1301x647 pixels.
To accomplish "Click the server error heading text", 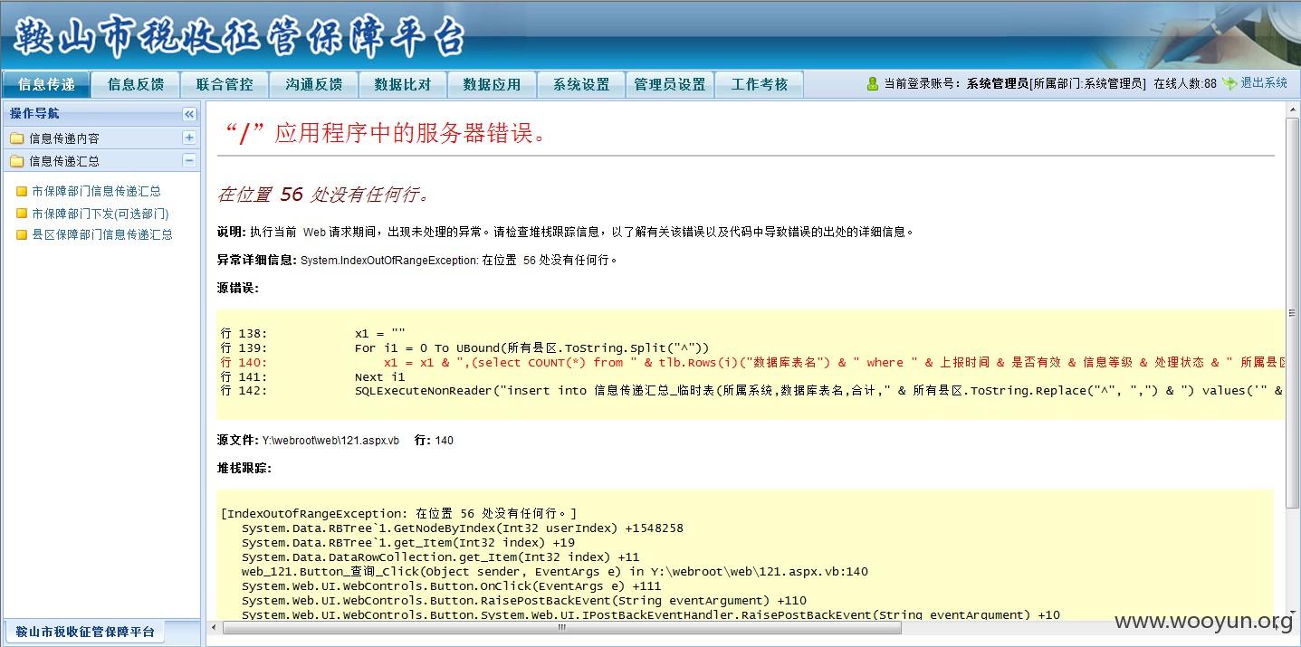I will coord(386,134).
